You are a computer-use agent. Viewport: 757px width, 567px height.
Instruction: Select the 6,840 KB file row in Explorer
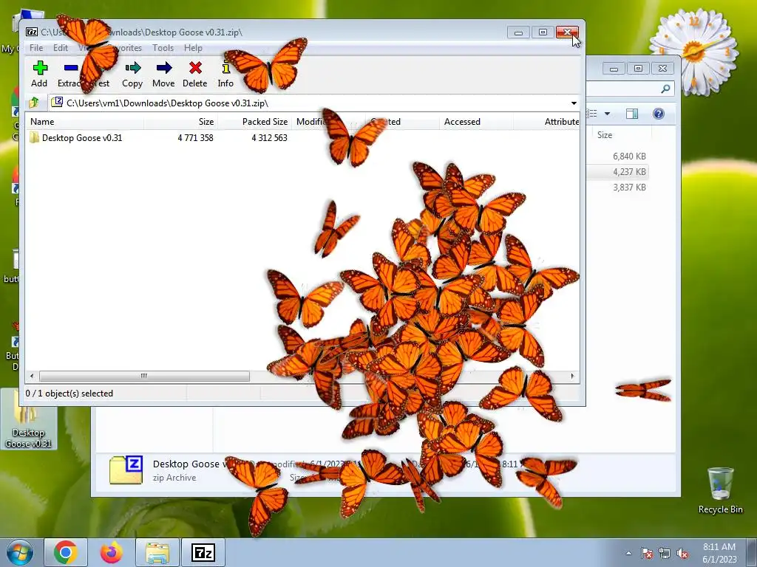(629, 157)
